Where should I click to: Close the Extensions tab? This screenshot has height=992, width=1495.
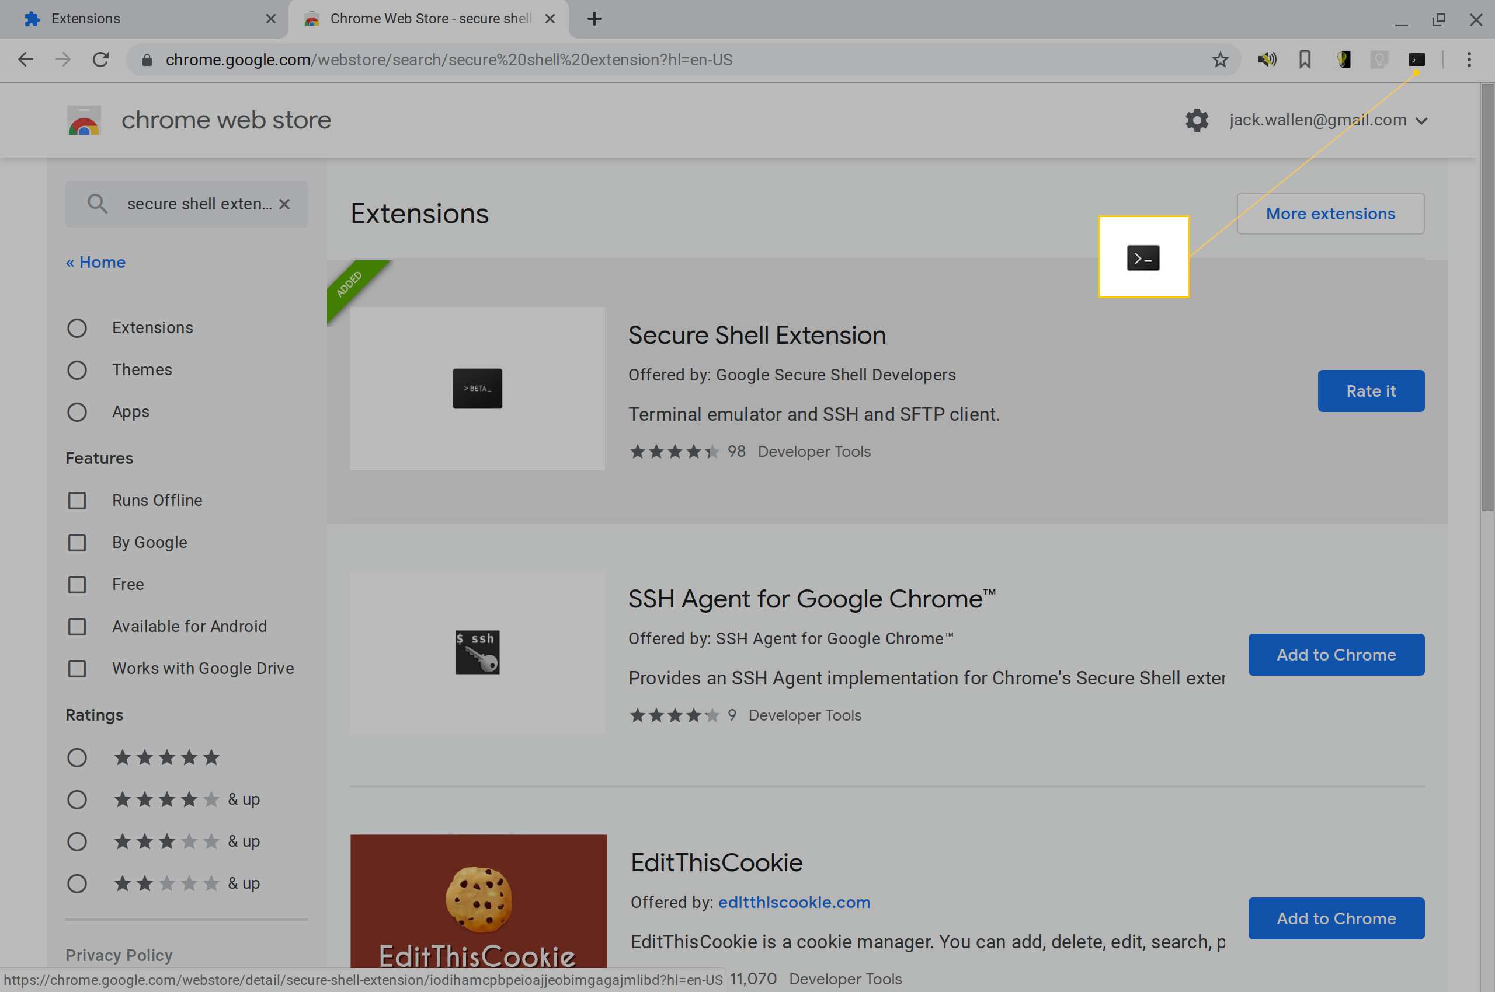click(x=271, y=19)
